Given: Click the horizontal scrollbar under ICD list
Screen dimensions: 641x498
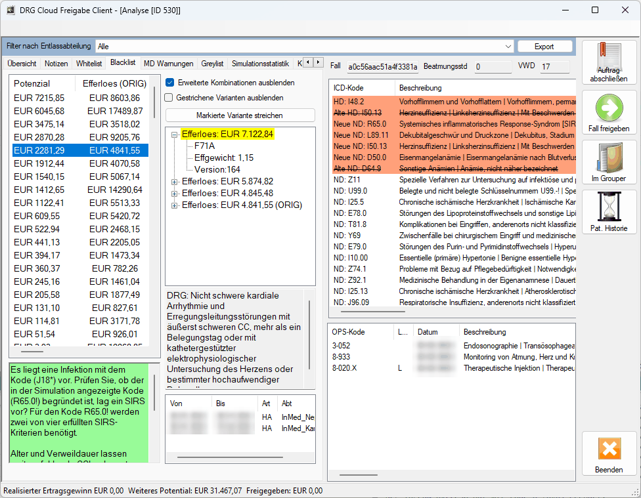Looking at the screenshot, I should pyautogui.click(x=373, y=312).
